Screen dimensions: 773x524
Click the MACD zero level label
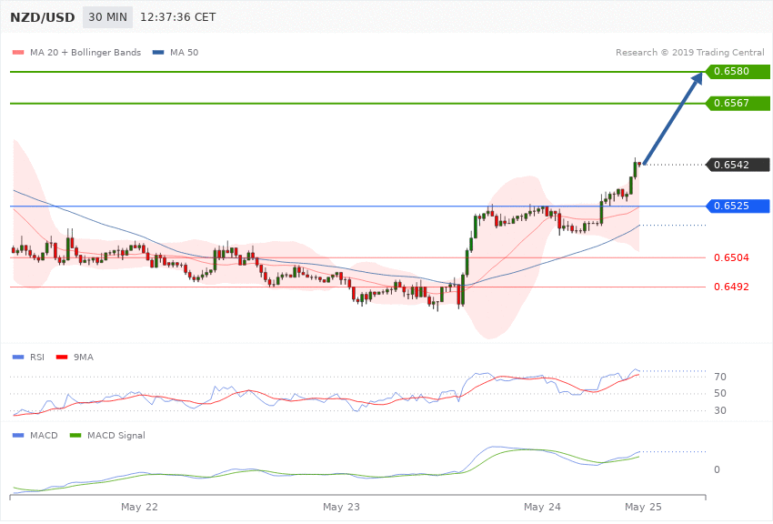click(717, 469)
